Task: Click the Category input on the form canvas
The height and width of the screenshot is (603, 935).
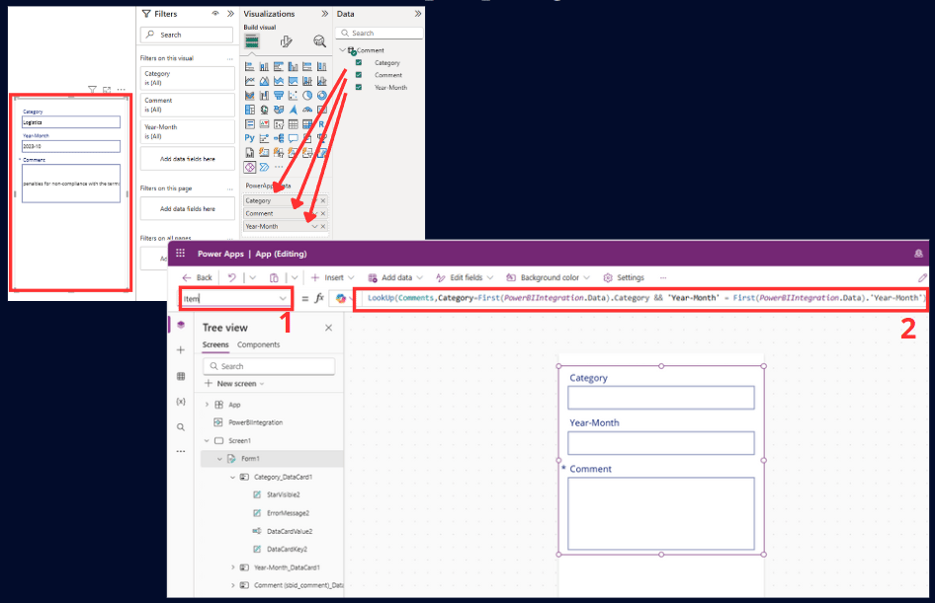Action: point(660,398)
